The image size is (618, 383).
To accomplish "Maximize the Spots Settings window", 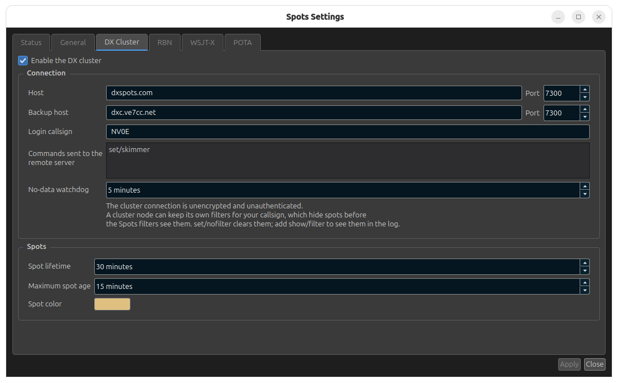I will [578, 17].
